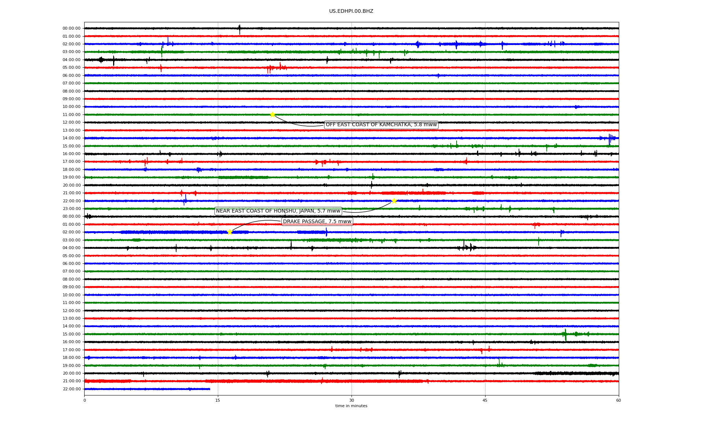The width and height of the screenshot is (703, 439).
Task: Click the 23:00:00 row time label
Action: [71, 209]
